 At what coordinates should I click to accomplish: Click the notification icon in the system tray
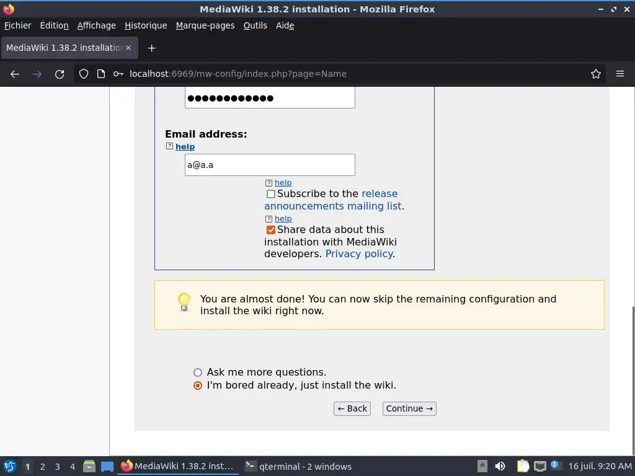[x=556, y=465]
